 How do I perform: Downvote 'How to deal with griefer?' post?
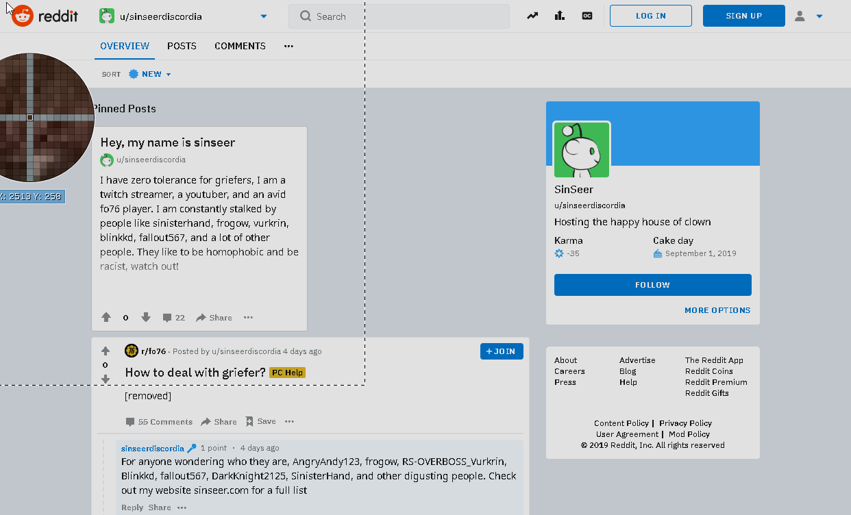pos(106,379)
